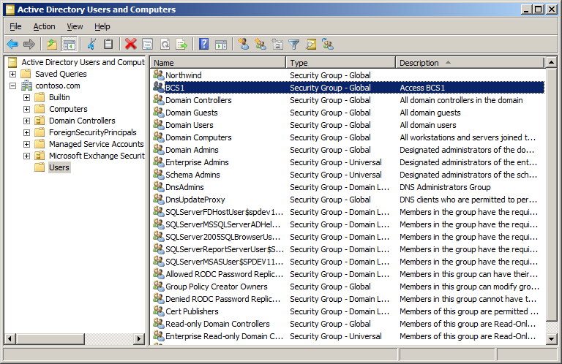Toggle the Show/Hide console tree icon

click(x=70, y=45)
